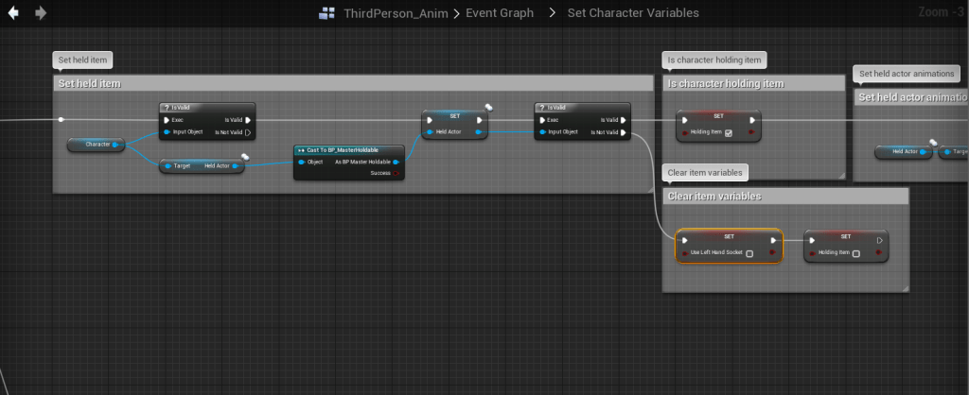Image resolution: width=969 pixels, height=395 pixels.
Task: Click the As BP Master Holdable output pin
Action: point(396,163)
